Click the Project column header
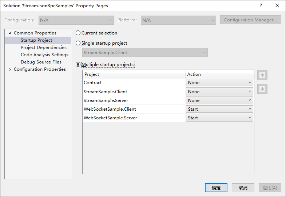 click(134, 74)
